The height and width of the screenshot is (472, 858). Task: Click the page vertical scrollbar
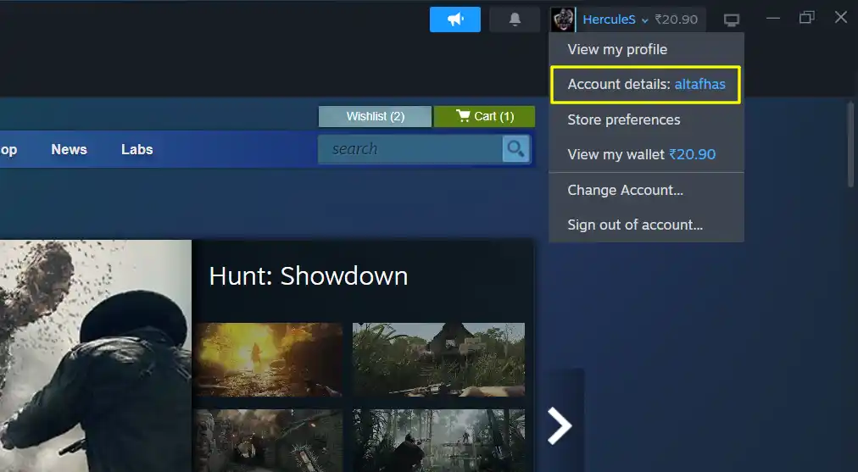tap(851, 145)
